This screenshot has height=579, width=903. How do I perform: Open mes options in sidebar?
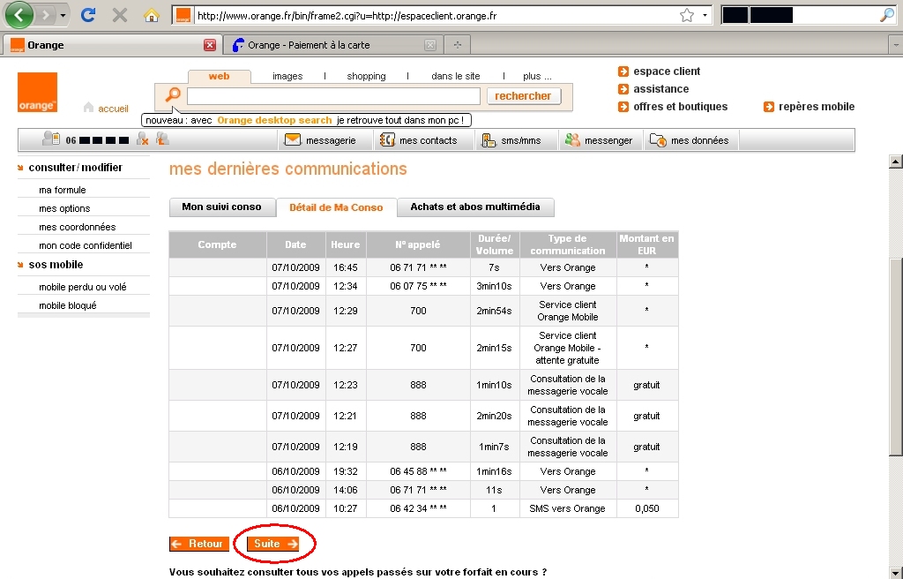64,208
